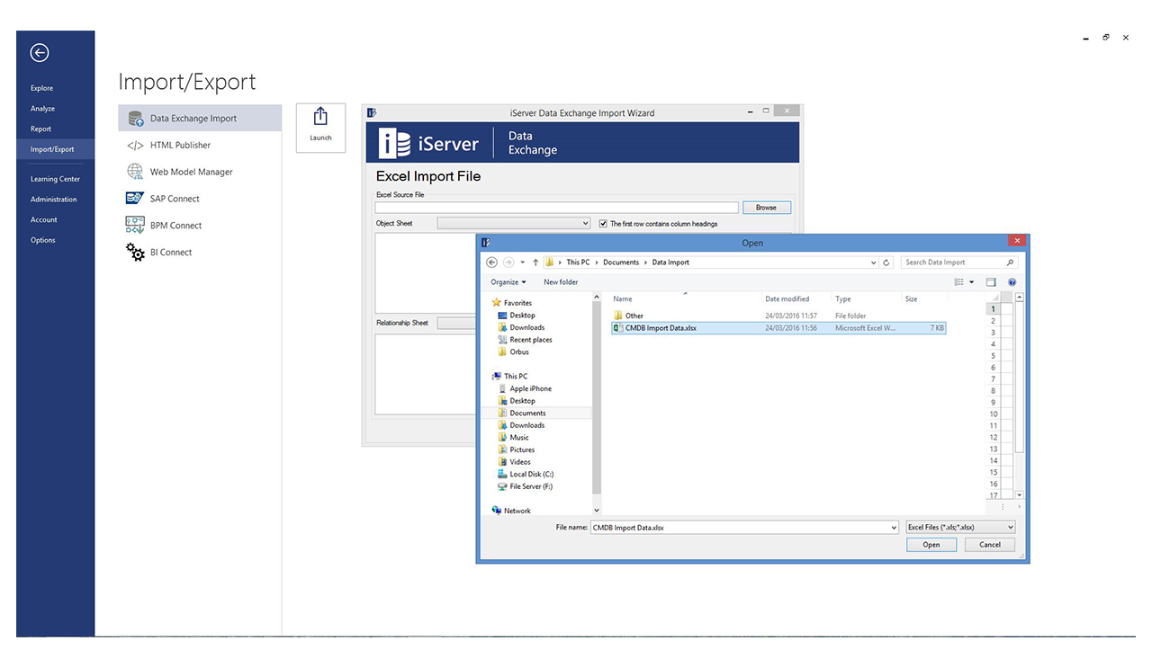The height and width of the screenshot is (667, 1152).
Task: Select Pictures under This PC
Action: click(x=522, y=449)
